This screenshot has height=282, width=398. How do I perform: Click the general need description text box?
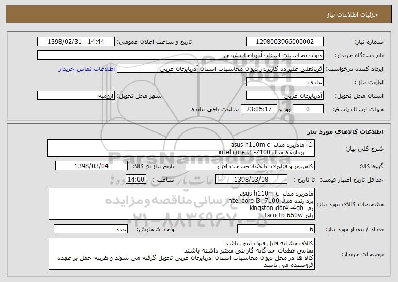(181, 148)
